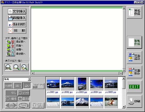Image resolution: width=145 pixels, height=112 pixels.
Task: Click the 印刷 print button
Action: tap(134, 101)
